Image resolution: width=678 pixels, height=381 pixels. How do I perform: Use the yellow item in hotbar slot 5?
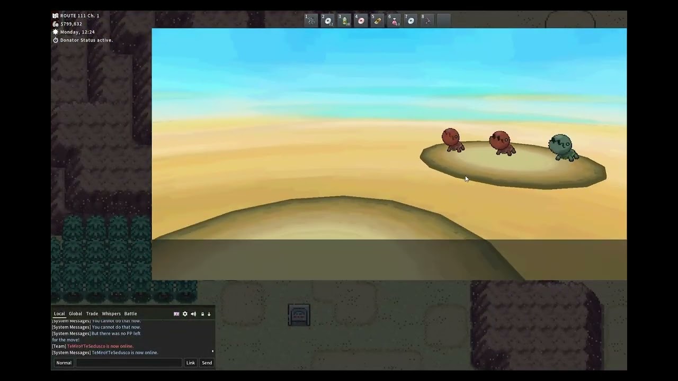tap(378, 21)
